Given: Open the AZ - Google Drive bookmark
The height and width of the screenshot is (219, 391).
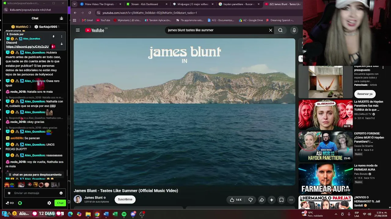Looking at the screenshot, I should point(251,20).
